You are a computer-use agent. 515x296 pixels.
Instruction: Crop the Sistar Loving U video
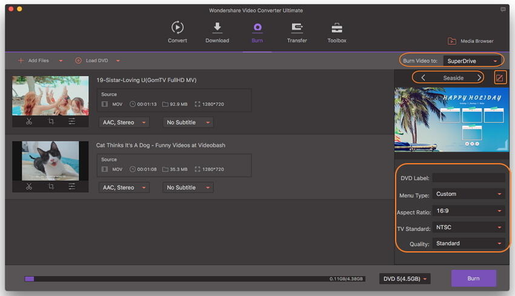(51, 121)
